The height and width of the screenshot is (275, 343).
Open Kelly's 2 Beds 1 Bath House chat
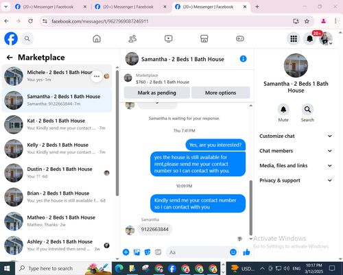coord(57,149)
